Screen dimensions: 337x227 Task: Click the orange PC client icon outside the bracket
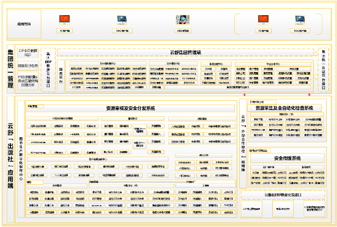[64, 20]
